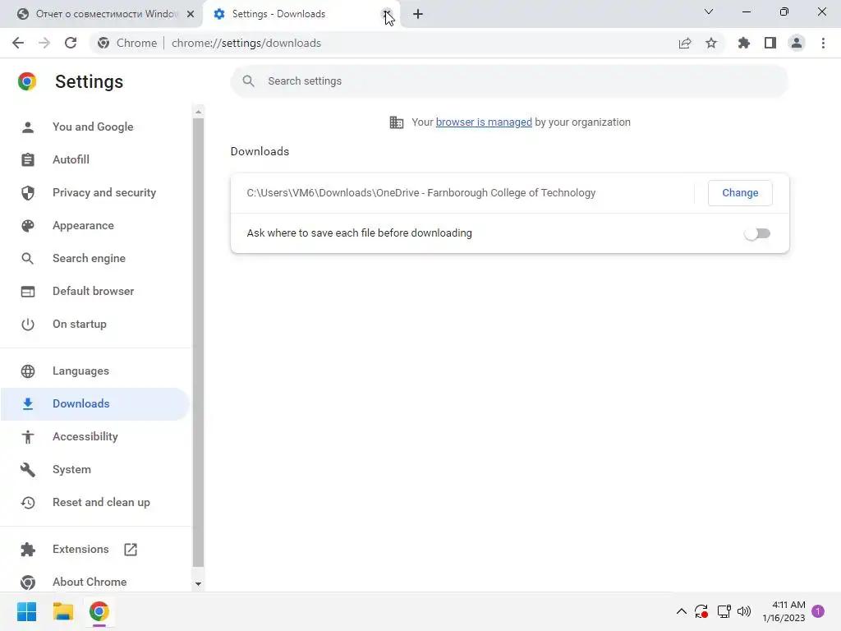
Task: Open Search engine settings
Action: pos(95,258)
